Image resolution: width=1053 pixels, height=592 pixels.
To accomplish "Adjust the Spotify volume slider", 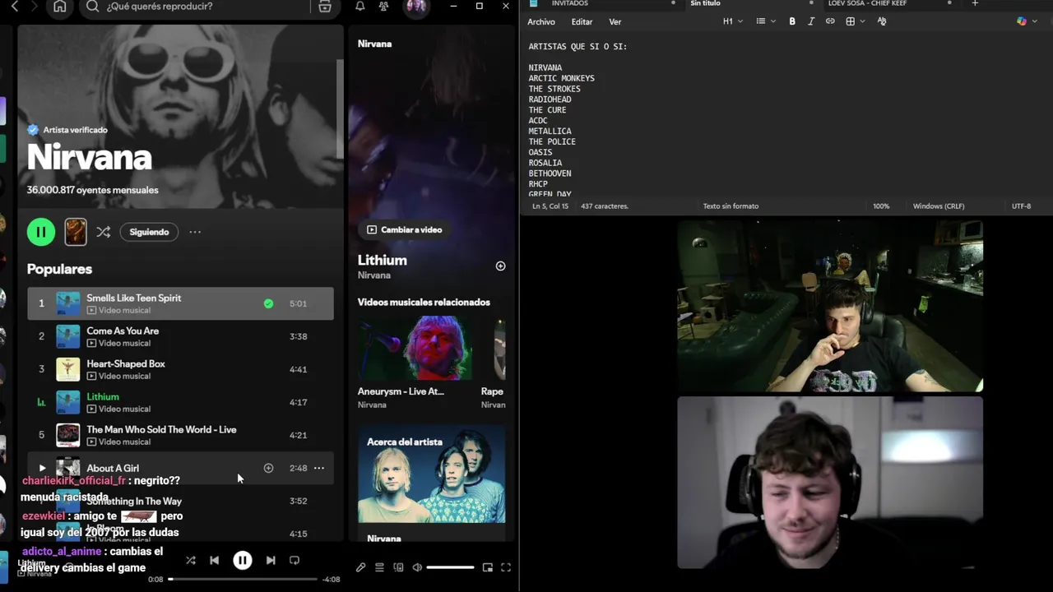I will click(x=450, y=567).
